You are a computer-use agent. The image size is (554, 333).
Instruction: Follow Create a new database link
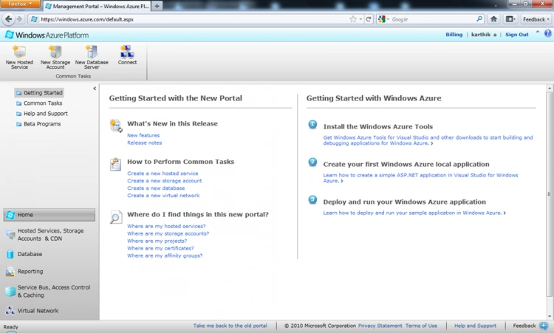click(x=156, y=188)
